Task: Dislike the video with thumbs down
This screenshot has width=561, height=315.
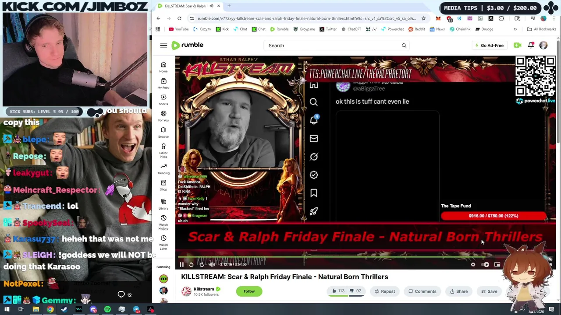Action: [355, 291]
